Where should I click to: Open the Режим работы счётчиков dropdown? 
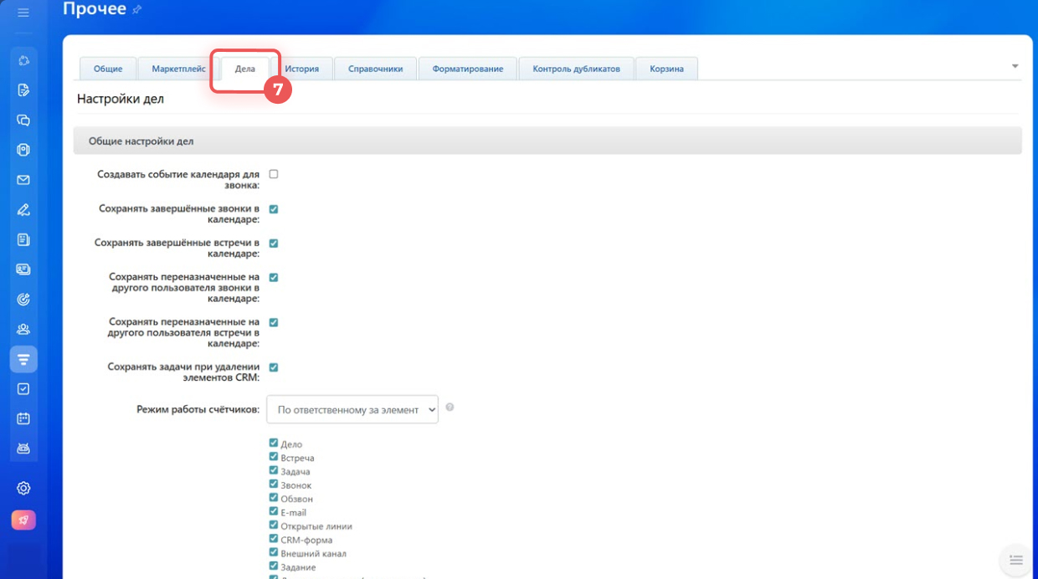pos(352,410)
